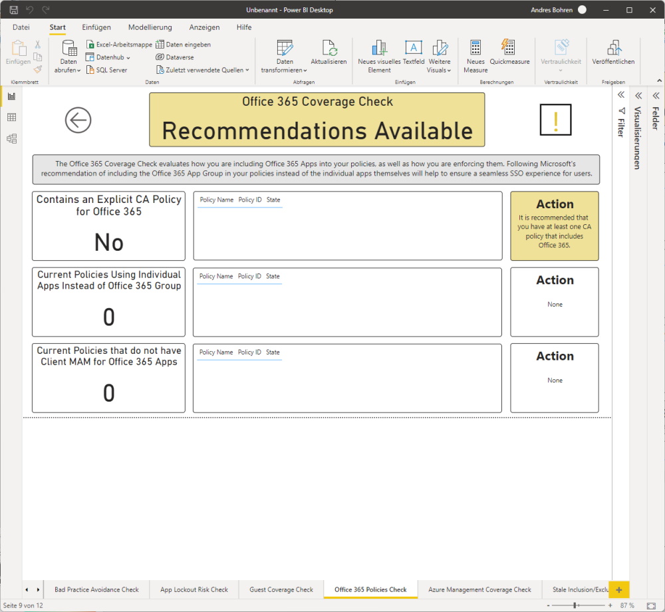Open the Quickmeasure dialog
665x612 pixels.
pos(509,53)
